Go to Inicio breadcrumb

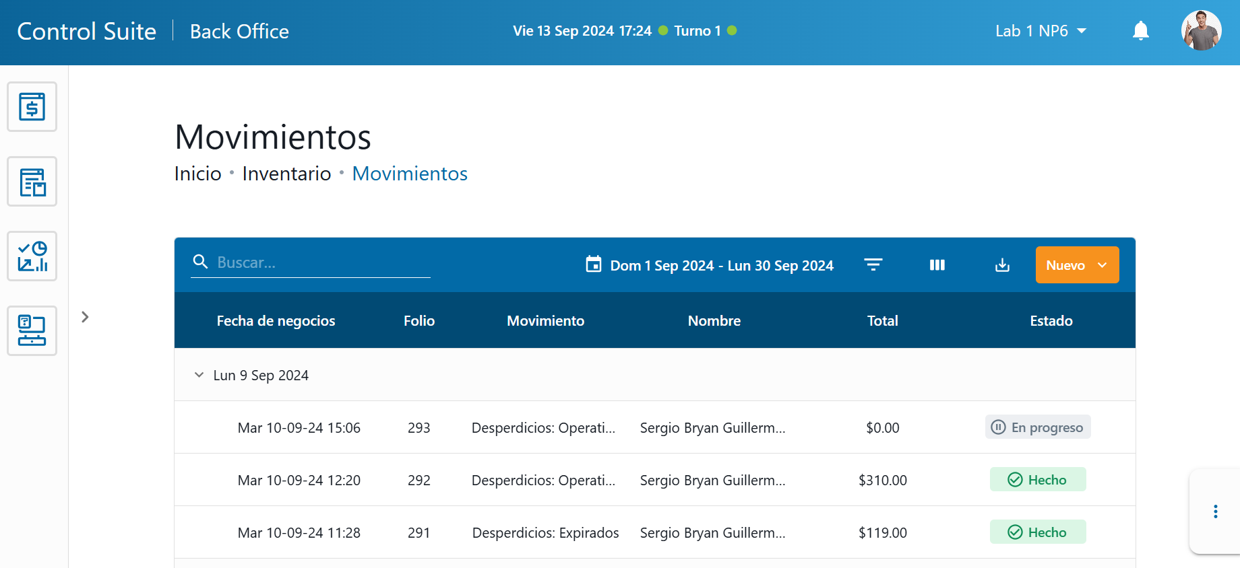coord(197,174)
